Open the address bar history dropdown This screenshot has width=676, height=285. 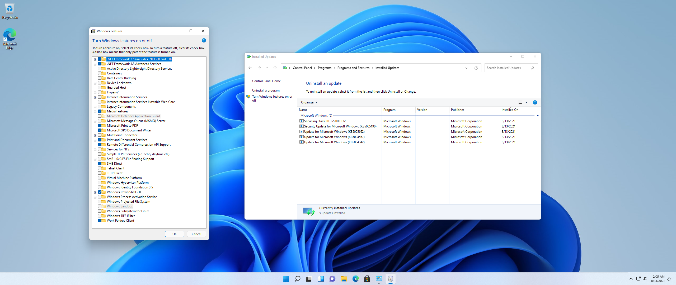pyautogui.click(x=466, y=68)
